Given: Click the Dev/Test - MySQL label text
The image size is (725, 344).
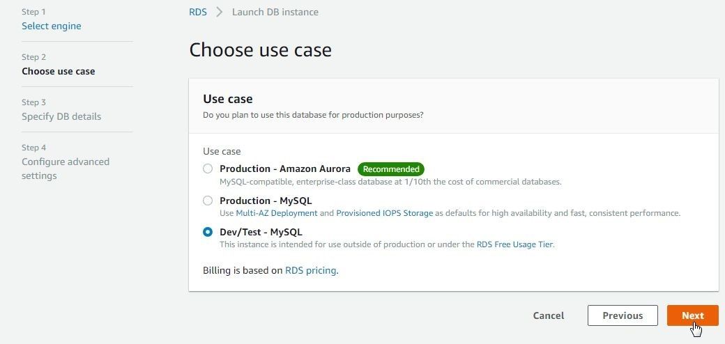Looking at the screenshot, I should [261, 232].
